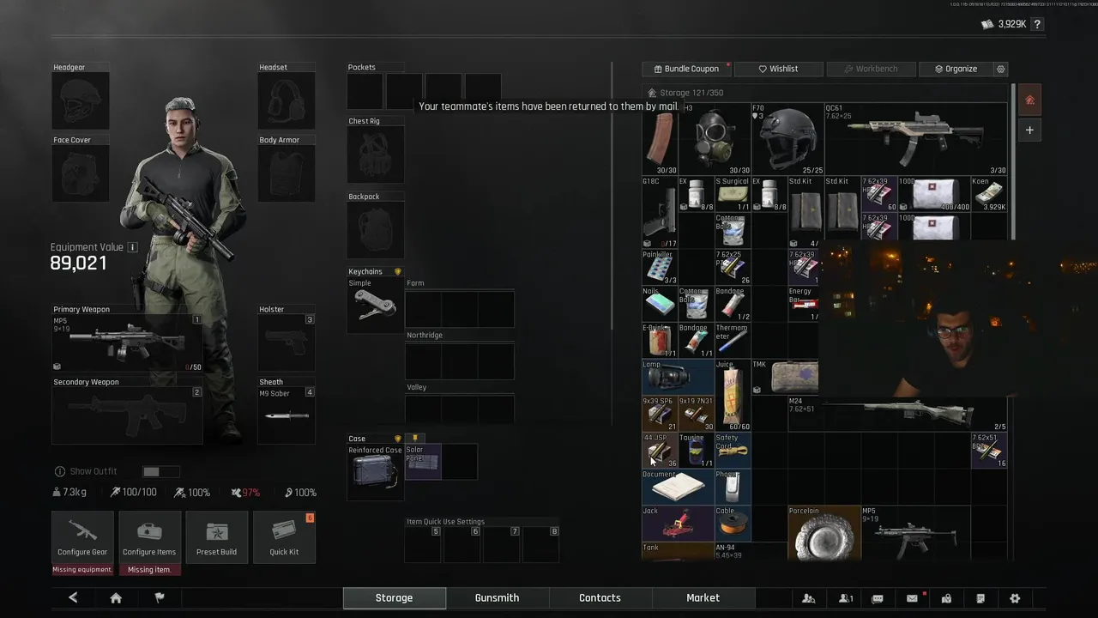Toggle the Show Outfit switch
Image resolution: width=1098 pixels, height=618 pixels.
(x=161, y=471)
